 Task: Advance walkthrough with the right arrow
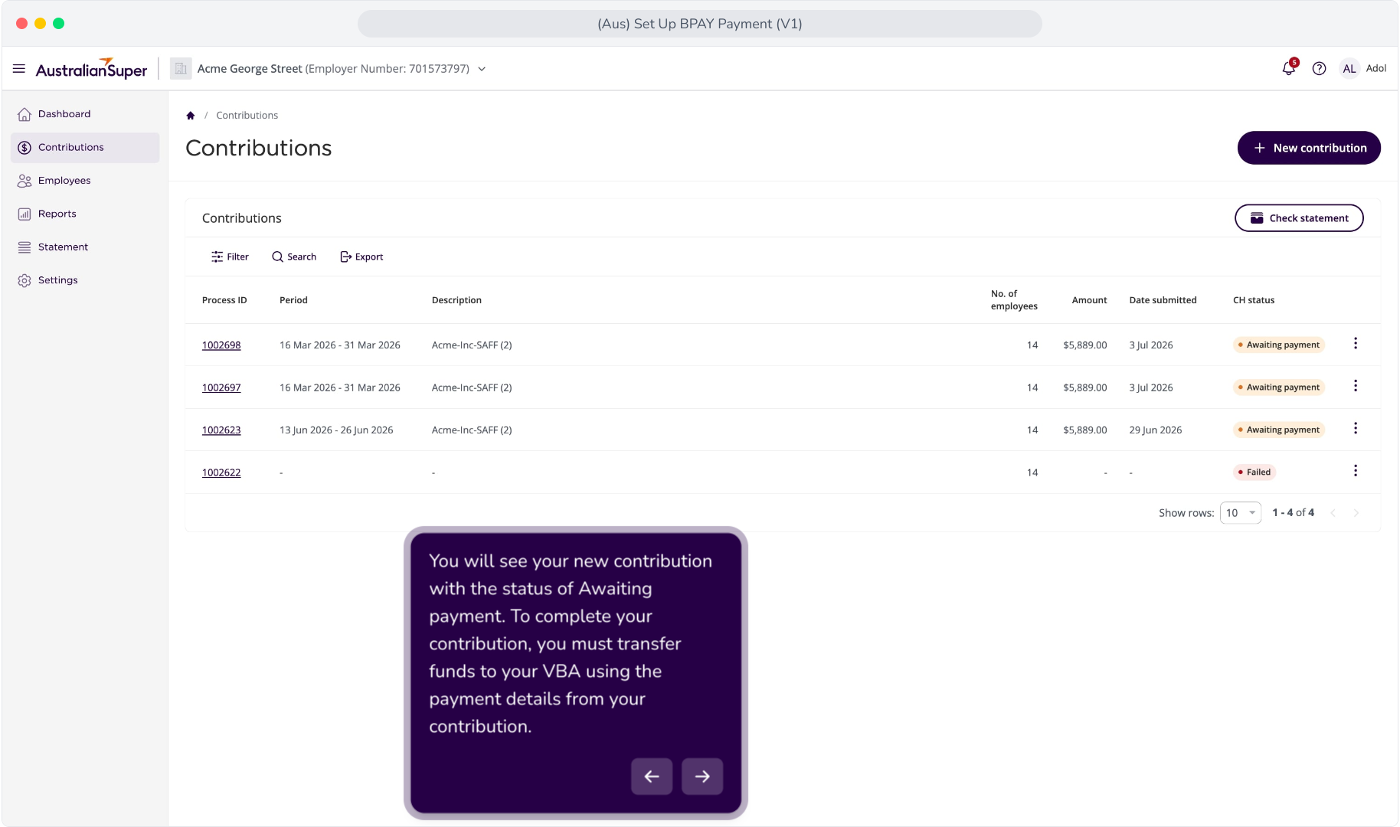[702, 776]
